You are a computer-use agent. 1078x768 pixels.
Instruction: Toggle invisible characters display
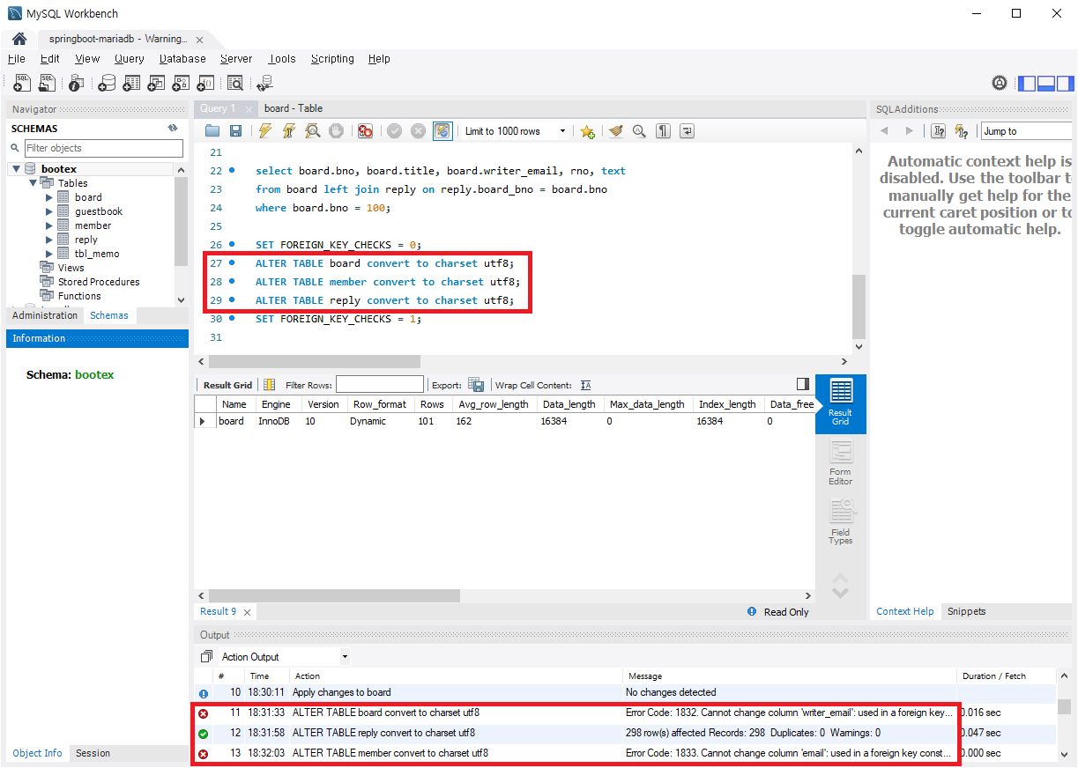click(x=663, y=131)
